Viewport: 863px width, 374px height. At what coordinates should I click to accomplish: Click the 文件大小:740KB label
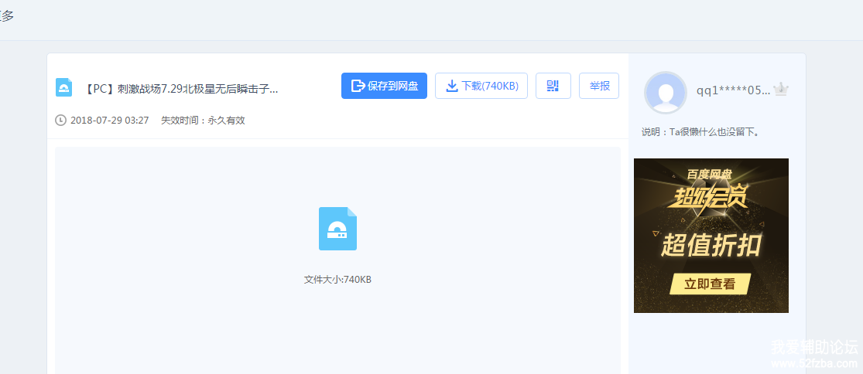(x=338, y=280)
